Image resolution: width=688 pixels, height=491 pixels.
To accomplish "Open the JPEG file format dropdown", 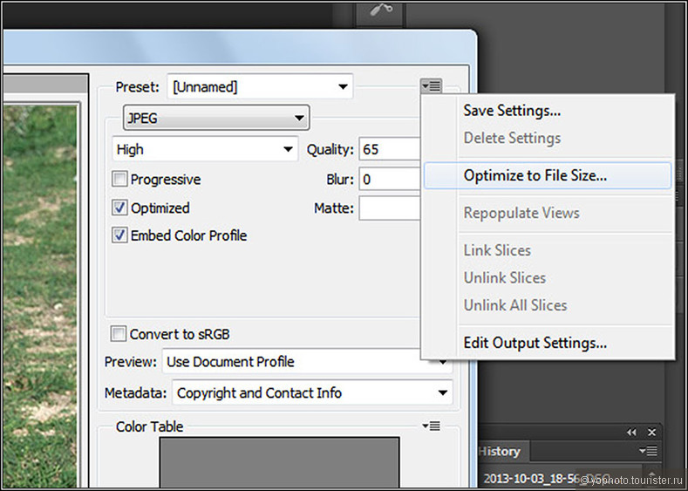I will tap(216, 118).
